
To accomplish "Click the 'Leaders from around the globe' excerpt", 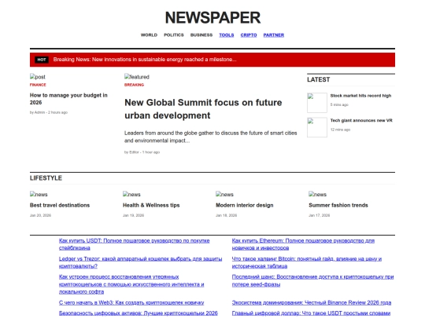I will pos(211,137).
